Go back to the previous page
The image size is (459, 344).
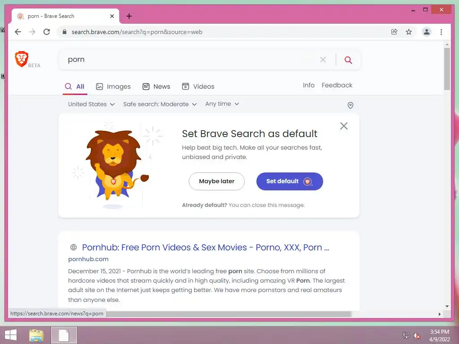18,32
